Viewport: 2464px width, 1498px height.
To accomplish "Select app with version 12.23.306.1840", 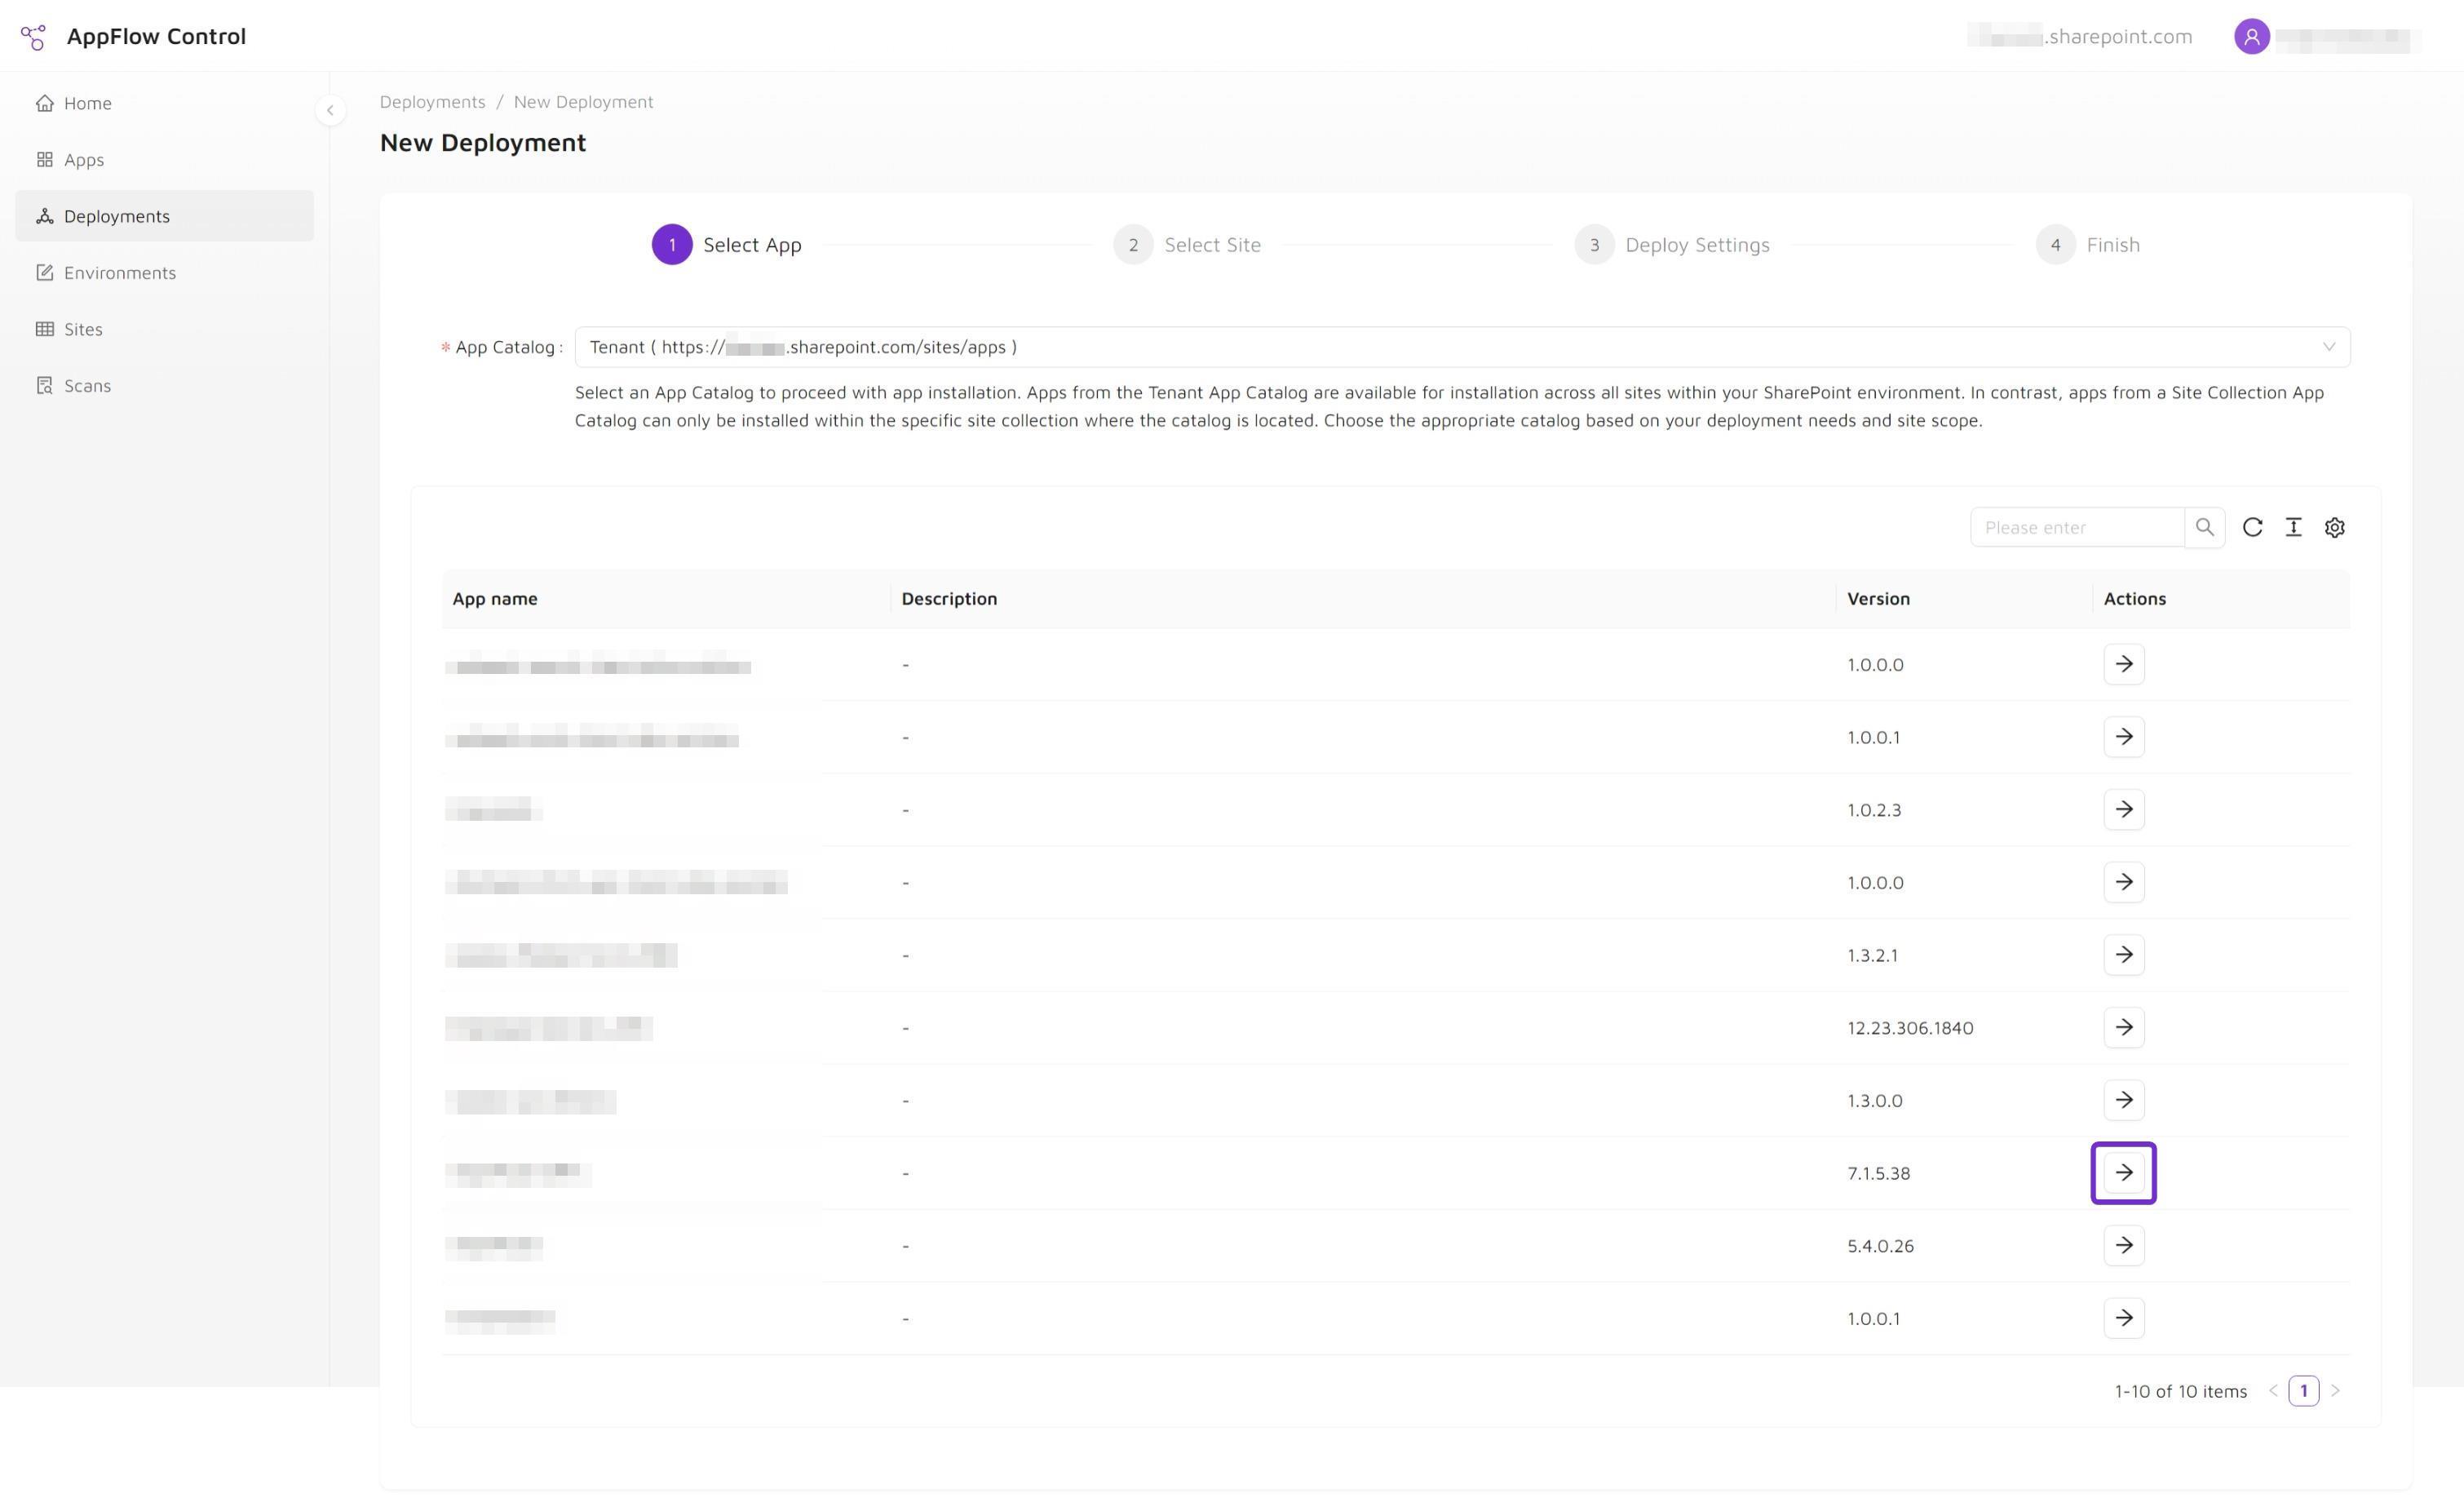I will tap(2123, 1028).
